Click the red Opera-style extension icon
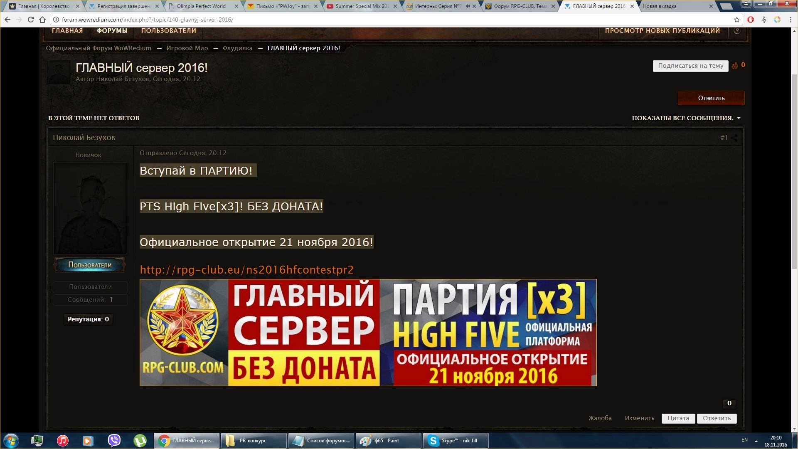 coord(751,20)
